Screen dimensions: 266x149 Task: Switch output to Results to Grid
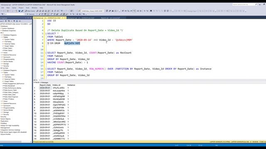64,14
